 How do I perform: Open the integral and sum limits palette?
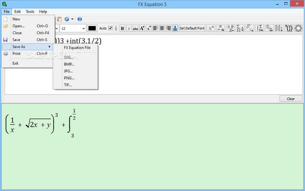tap(260, 29)
